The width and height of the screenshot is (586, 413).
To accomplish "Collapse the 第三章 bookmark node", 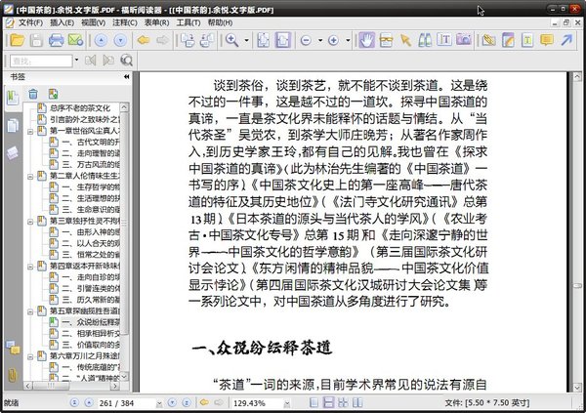I will [x=30, y=222].
